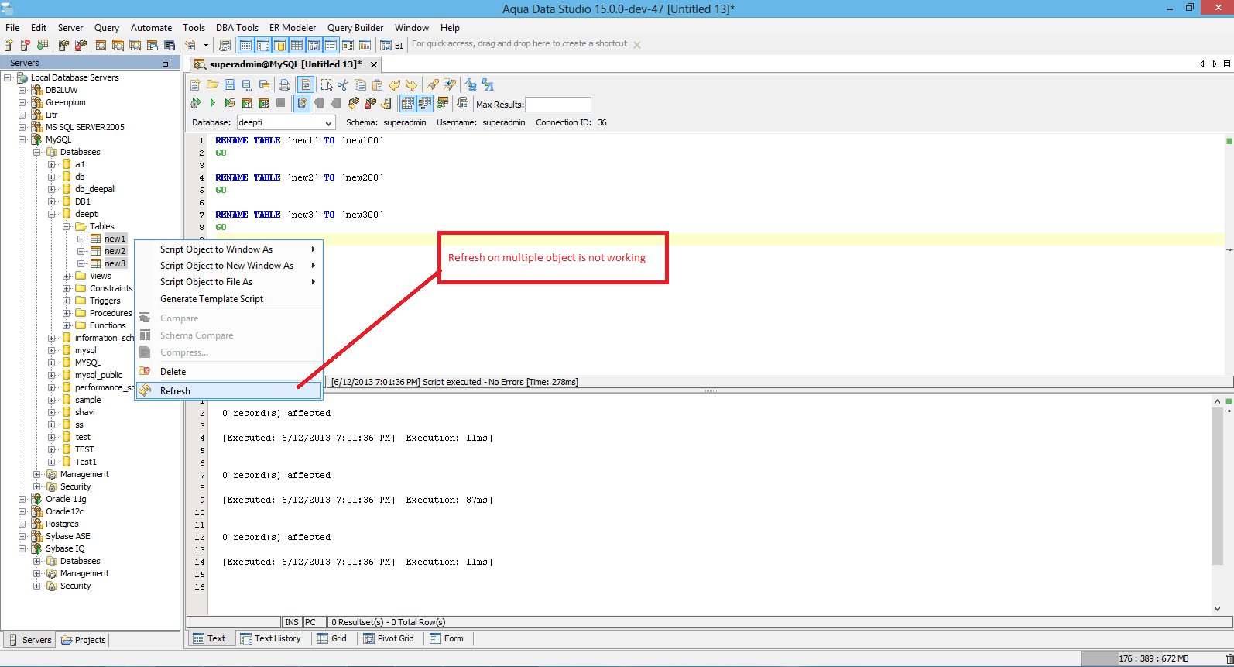Click the gray Stop execution square icon
1234x667 pixels.
(280, 103)
